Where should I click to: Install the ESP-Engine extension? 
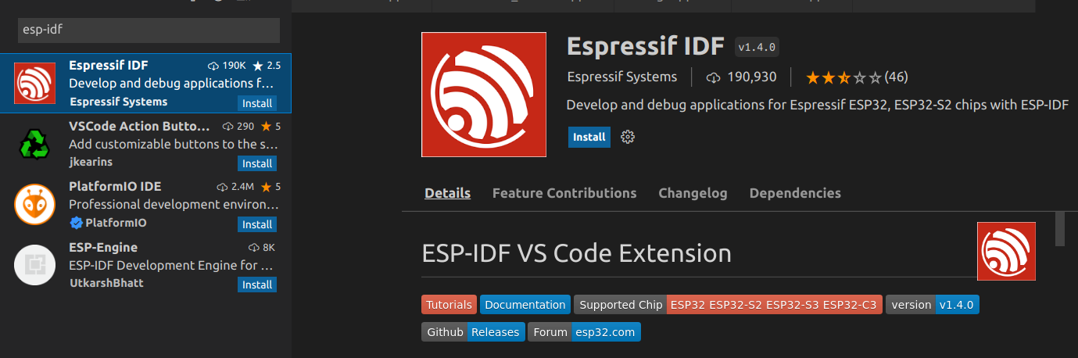coord(256,285)
